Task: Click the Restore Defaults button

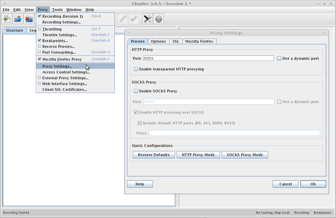Action: coord(154,155)
